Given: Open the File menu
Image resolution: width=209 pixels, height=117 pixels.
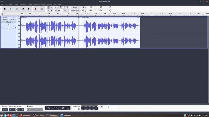Looking at the screenshot, I should (2, 4).
